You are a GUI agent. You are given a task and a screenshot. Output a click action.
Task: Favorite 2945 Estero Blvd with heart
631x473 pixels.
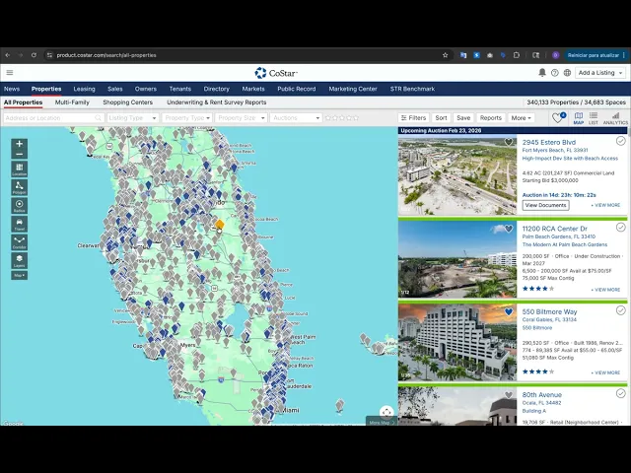pos(509,142)
